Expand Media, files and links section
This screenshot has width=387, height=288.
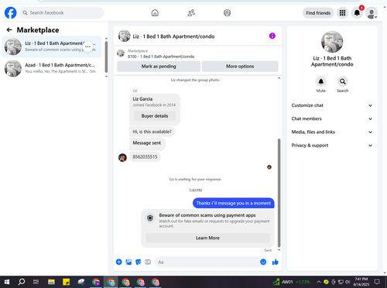click(x=332, y=132)
